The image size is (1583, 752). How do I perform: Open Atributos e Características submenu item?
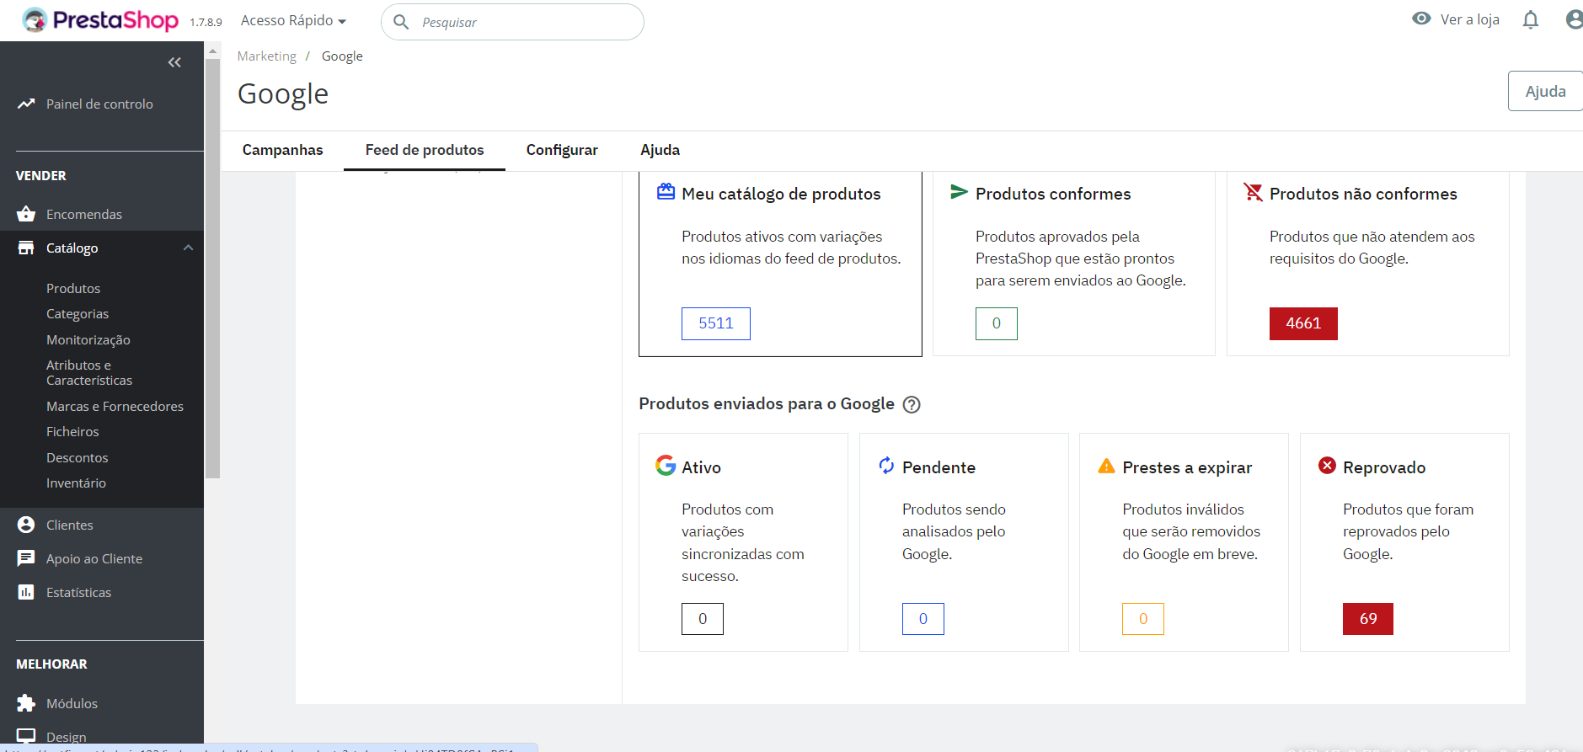[89, 372]
